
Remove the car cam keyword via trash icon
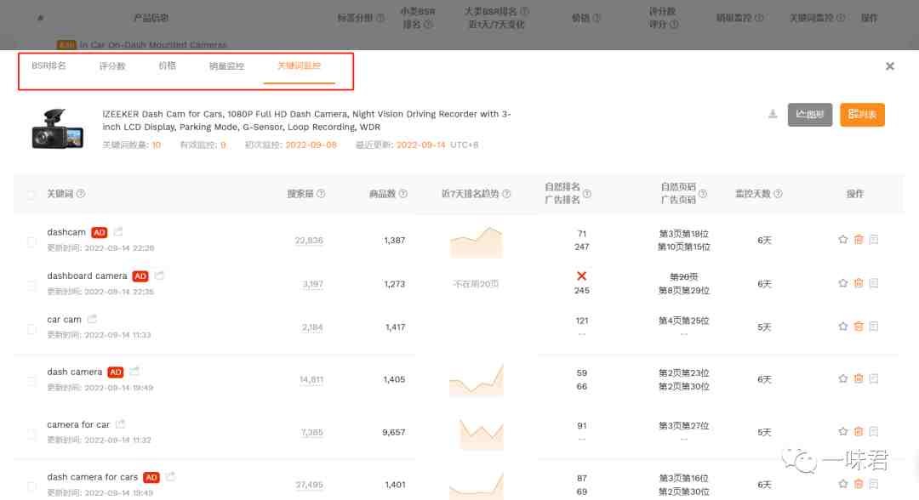(x=859, y=327)
